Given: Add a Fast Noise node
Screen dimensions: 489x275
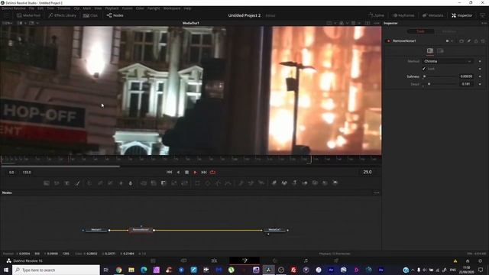Looking at the screenshot, I should [57, 183].
